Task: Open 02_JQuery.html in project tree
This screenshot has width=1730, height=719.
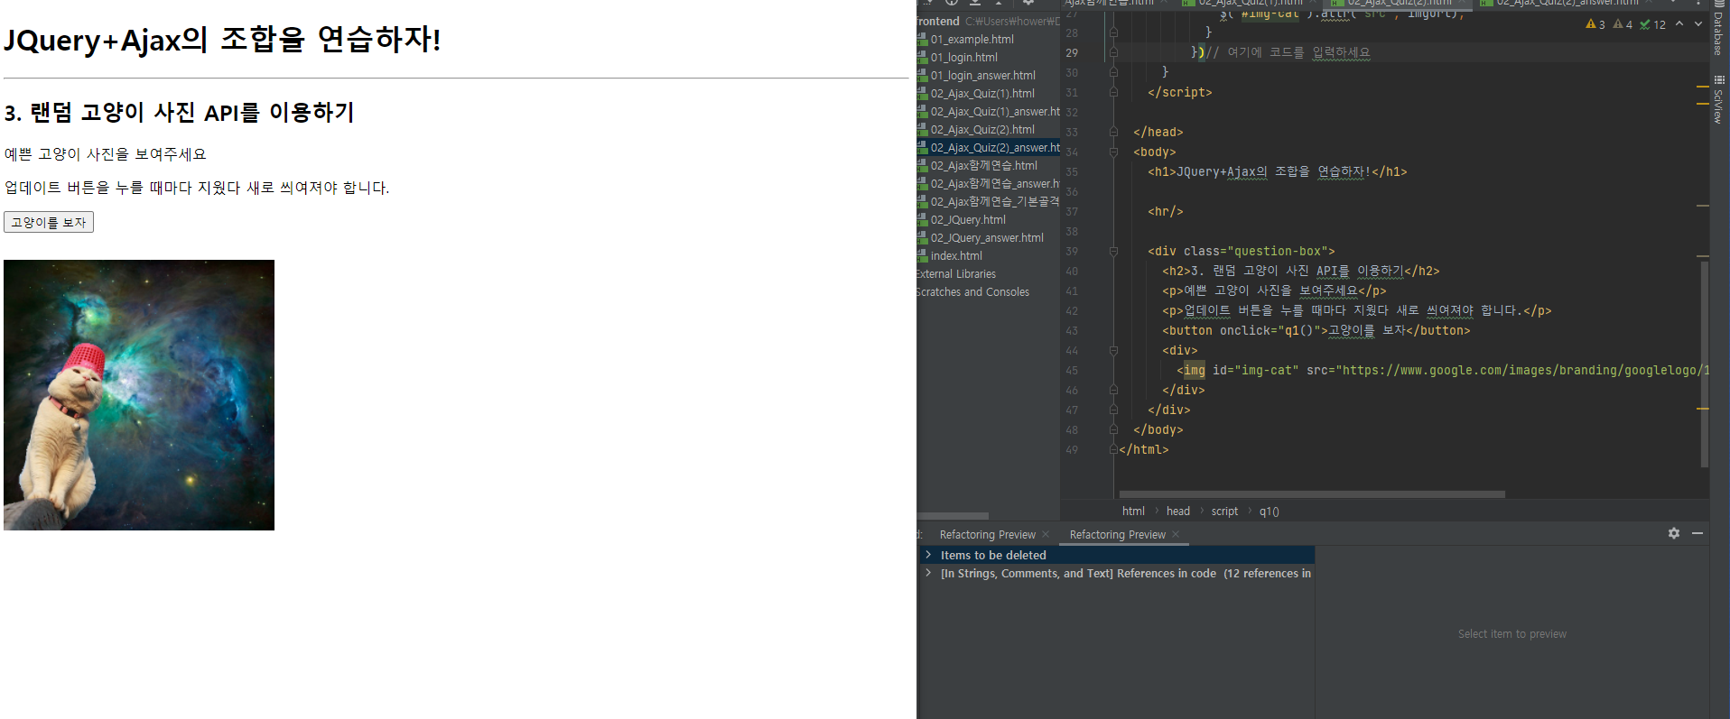Action: point(968,220)
